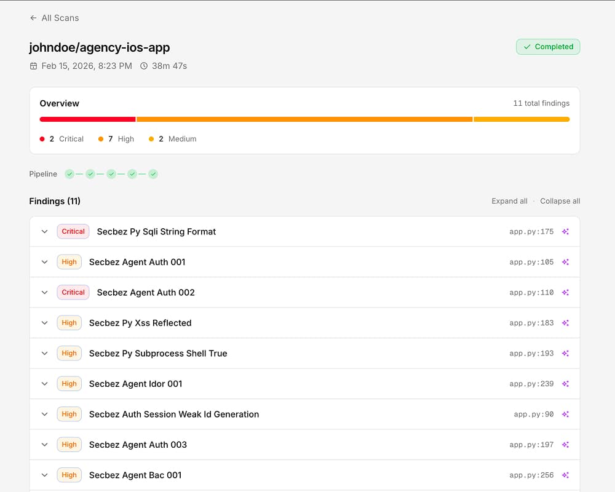This screenshot has height=492, width=615.
Task: Click the calendar icon beside the scan date
Action: click(33, 66)
